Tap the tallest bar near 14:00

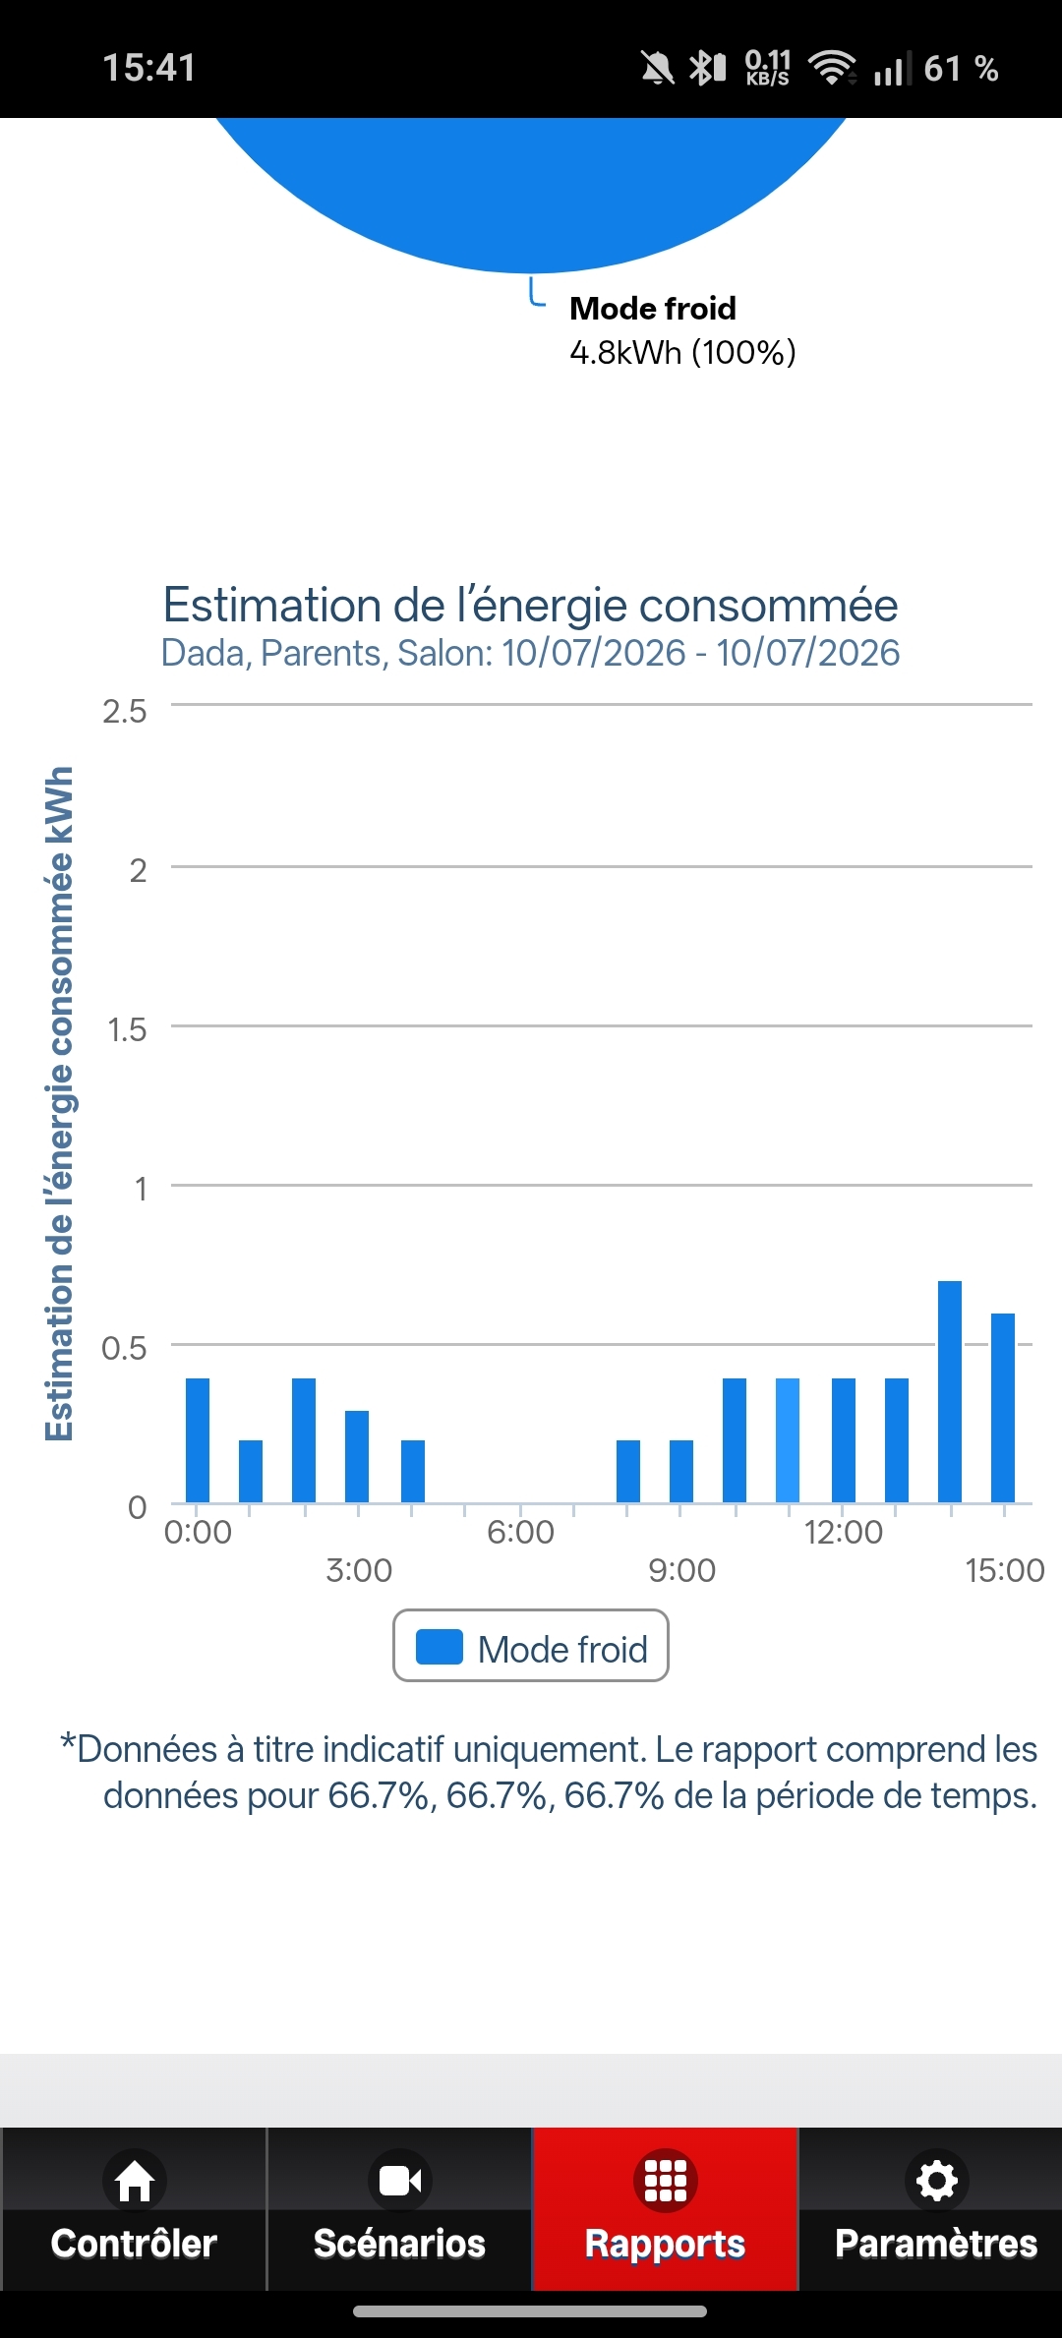tap(950, 1391)
